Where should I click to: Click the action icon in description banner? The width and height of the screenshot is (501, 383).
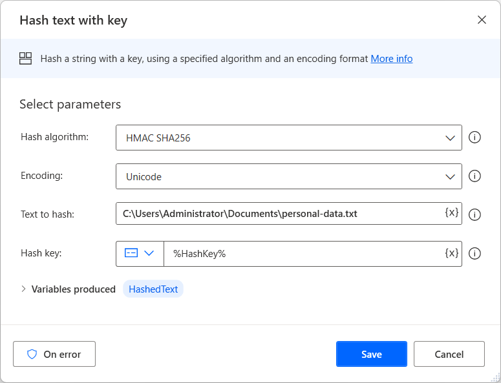click(26, 59)
